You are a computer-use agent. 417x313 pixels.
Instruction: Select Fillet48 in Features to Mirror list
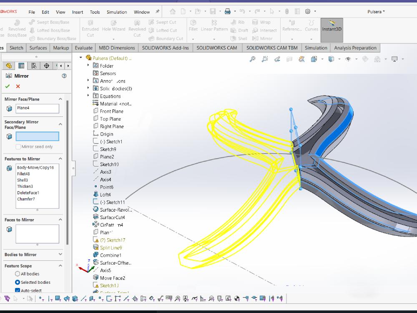pyautogui.click(x=23, y=174)
